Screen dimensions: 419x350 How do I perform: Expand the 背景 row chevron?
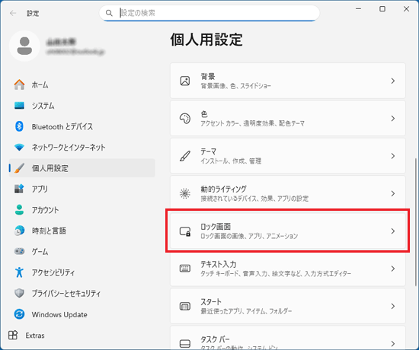(x=393, y=81)
